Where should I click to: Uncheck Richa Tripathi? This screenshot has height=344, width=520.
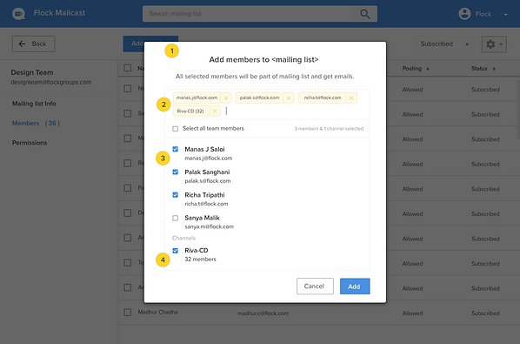coord(175,195)
